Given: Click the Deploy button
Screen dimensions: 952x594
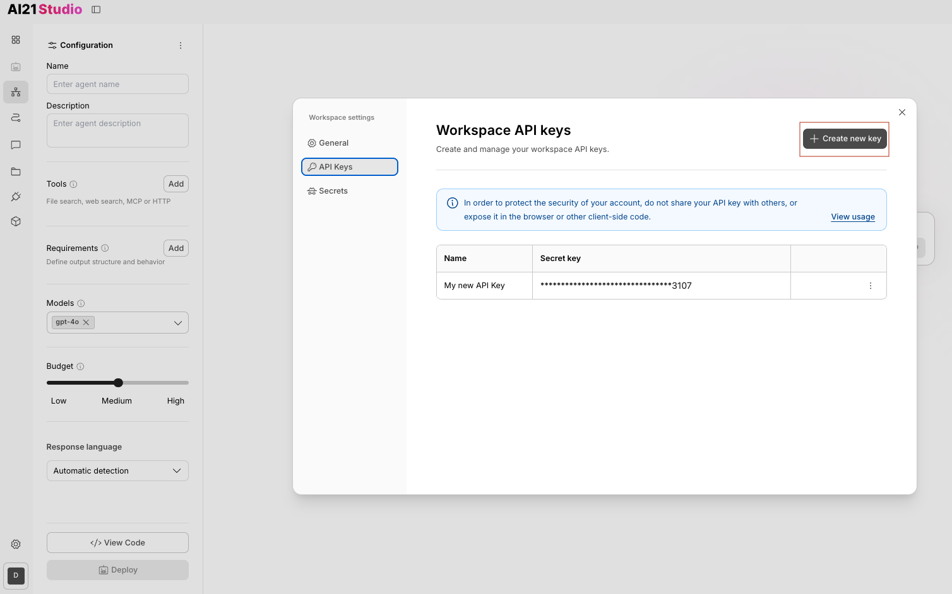Looking at the screenshot, I should (117, 570).
